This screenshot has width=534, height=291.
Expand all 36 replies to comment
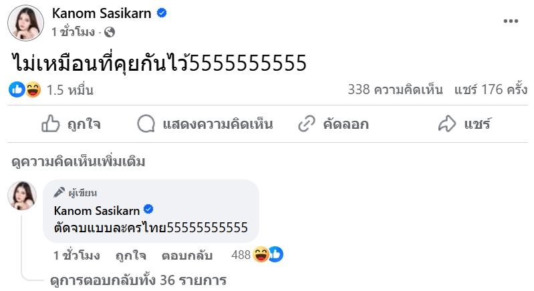(138, 280)
